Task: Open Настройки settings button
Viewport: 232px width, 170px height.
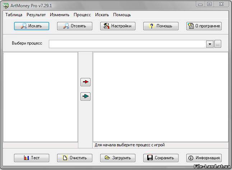Action: click(x=118, y=26)
